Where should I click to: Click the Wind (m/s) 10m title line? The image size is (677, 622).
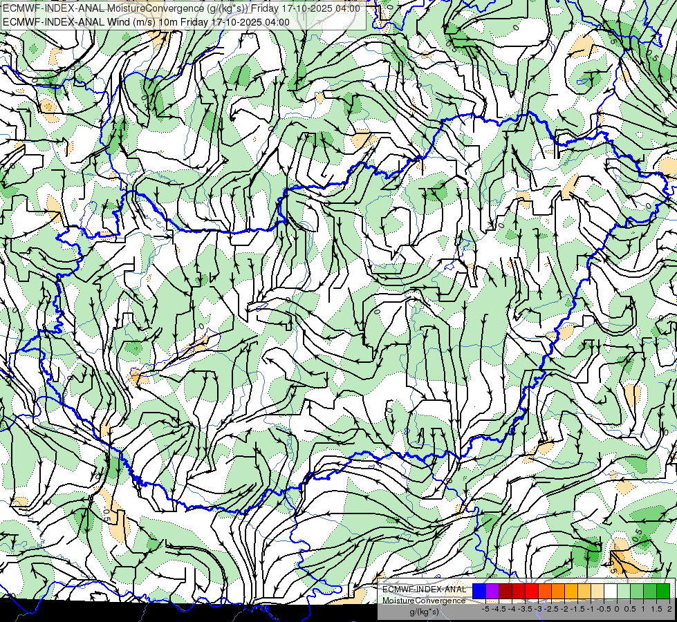pos(146,21)
